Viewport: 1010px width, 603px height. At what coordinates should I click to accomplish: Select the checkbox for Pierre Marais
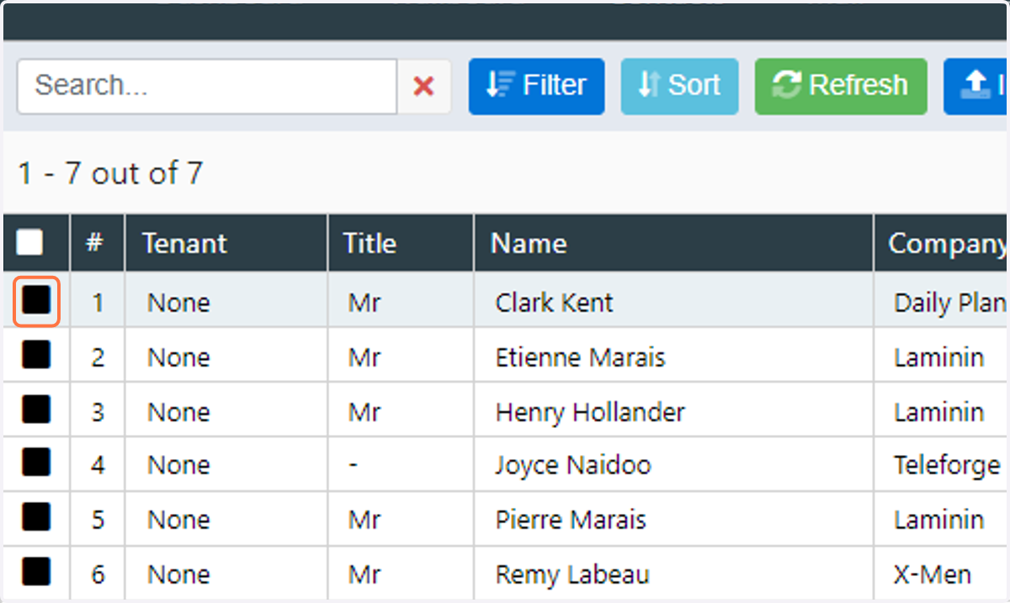click(36, 517)
